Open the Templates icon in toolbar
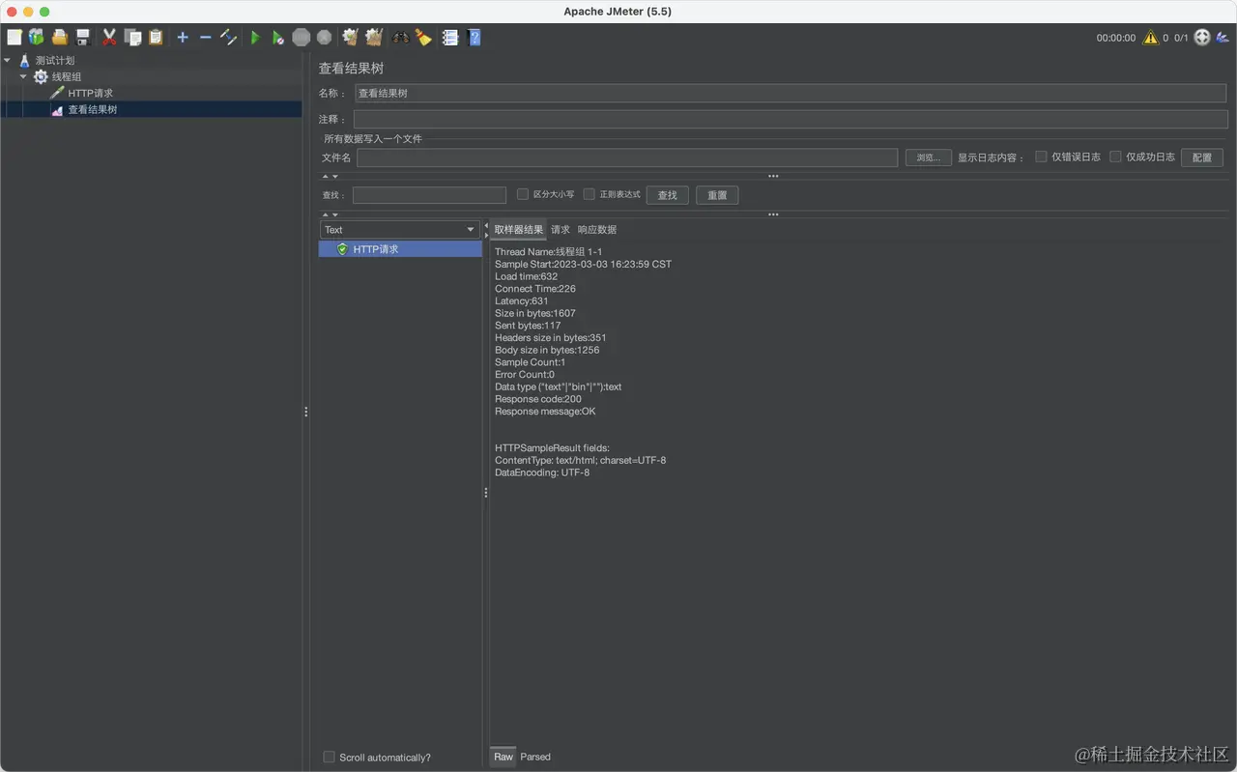This screenshot has width=1237, height=772. coord(37,38)
